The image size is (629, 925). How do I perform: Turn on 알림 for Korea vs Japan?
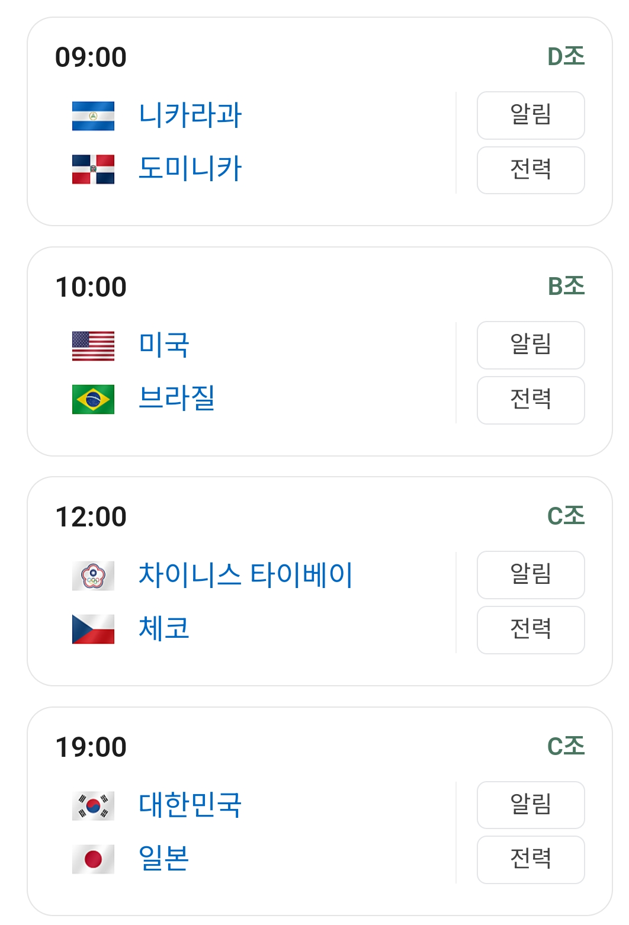click(x=530, y=805)
